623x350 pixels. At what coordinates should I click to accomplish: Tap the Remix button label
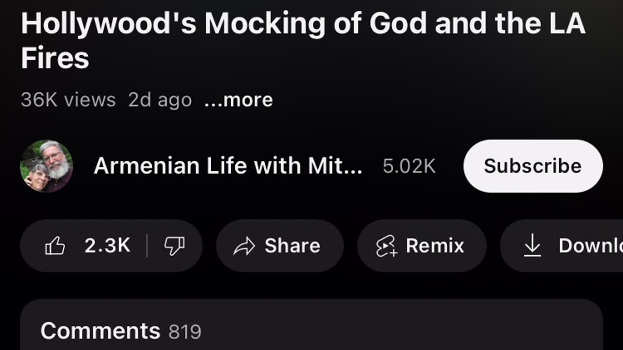coord(435,246)
